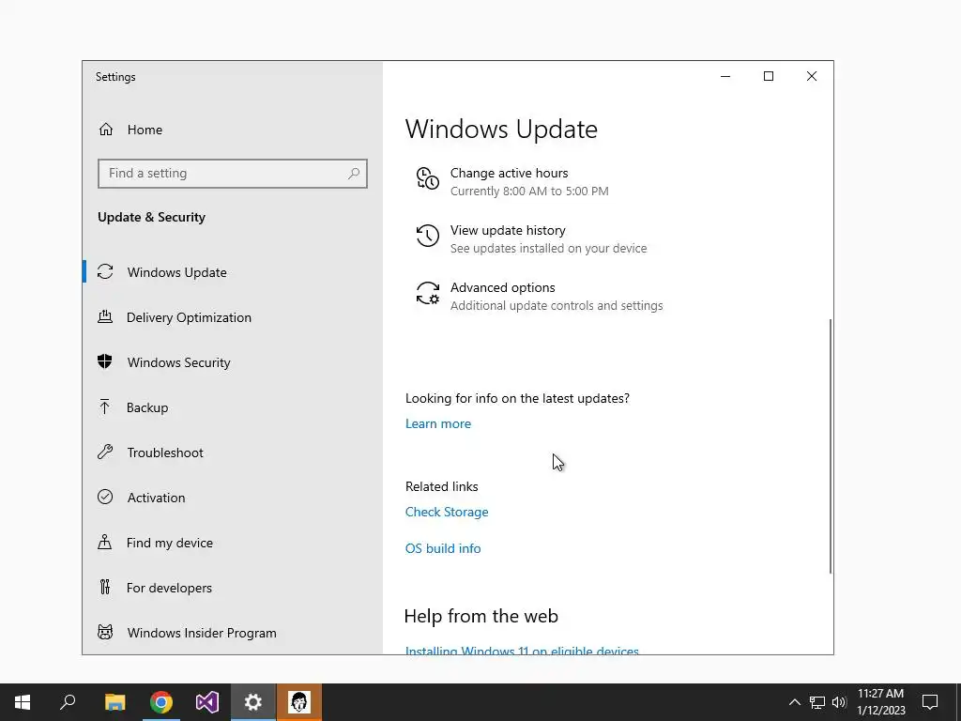Open For developers page

(x=233, y=588)
